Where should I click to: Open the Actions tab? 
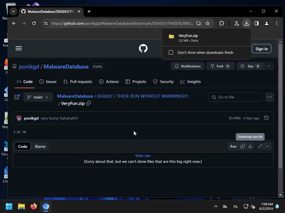point(109,82)
